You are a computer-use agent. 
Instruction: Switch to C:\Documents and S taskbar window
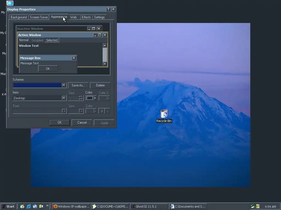(x=188, y=206)
